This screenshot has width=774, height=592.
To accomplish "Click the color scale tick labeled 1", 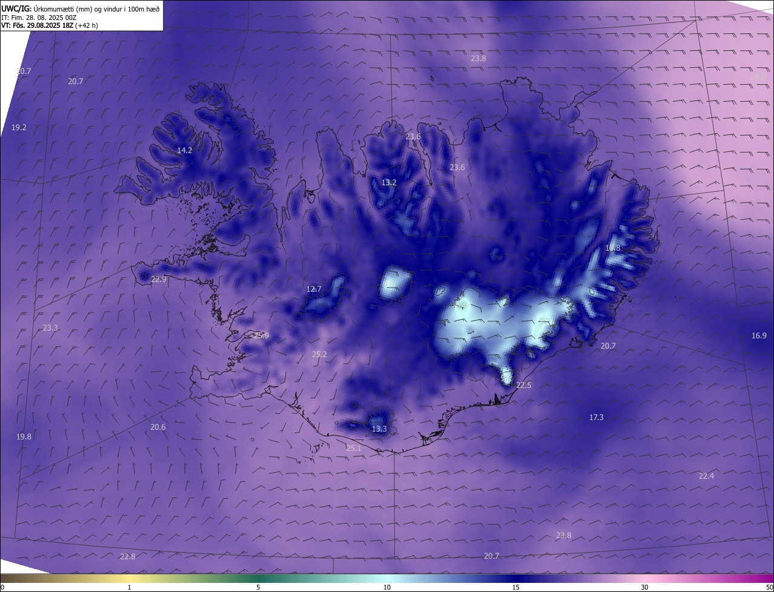I will [x=129, y=587].
